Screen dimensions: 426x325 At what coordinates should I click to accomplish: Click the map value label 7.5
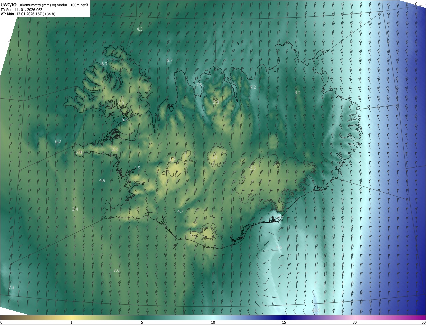(199, 85)
